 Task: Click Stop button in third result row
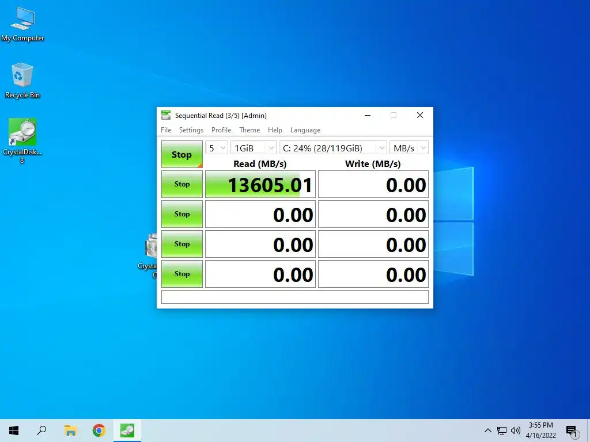[181, 244]
